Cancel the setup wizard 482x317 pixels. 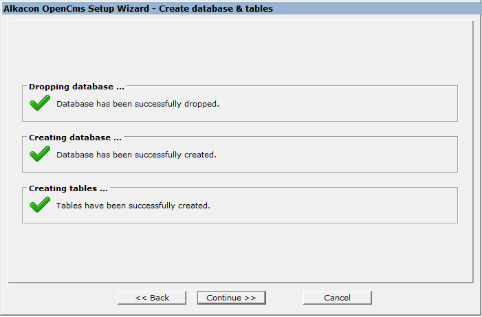pyautogui.click(x=337, y=298)
